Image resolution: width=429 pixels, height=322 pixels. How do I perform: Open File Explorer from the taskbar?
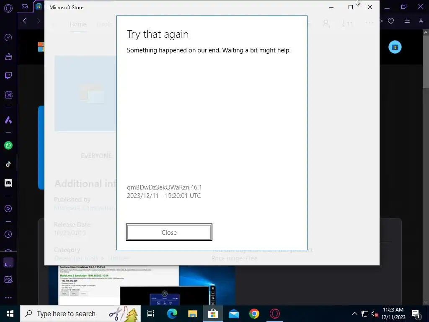point(192,314)
